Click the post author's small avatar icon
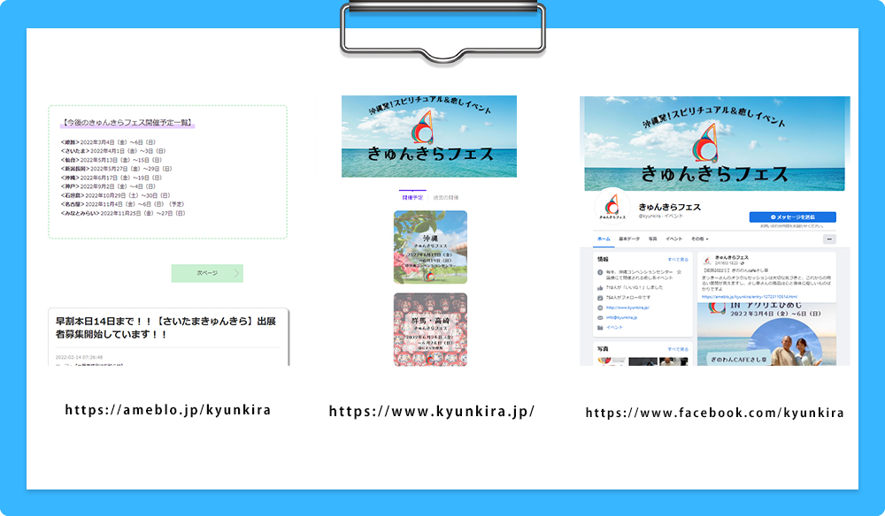 (706, 261)
